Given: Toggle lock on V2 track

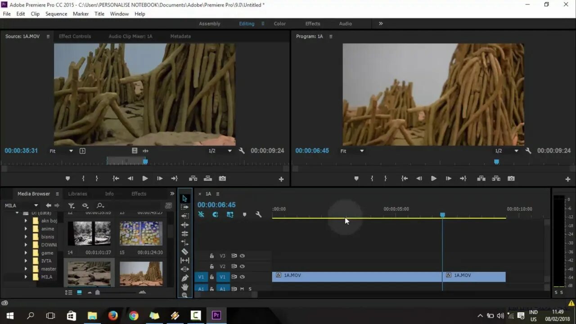Looking at the screenshot, I should 211,266.
